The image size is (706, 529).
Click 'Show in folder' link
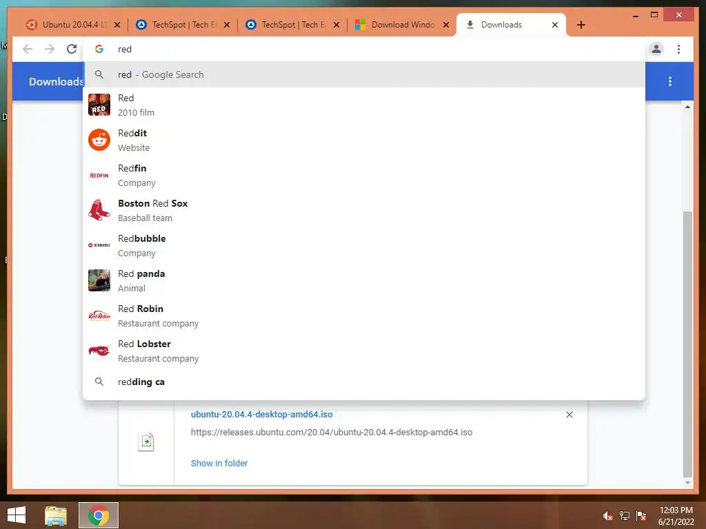click(x=219, y=463)
